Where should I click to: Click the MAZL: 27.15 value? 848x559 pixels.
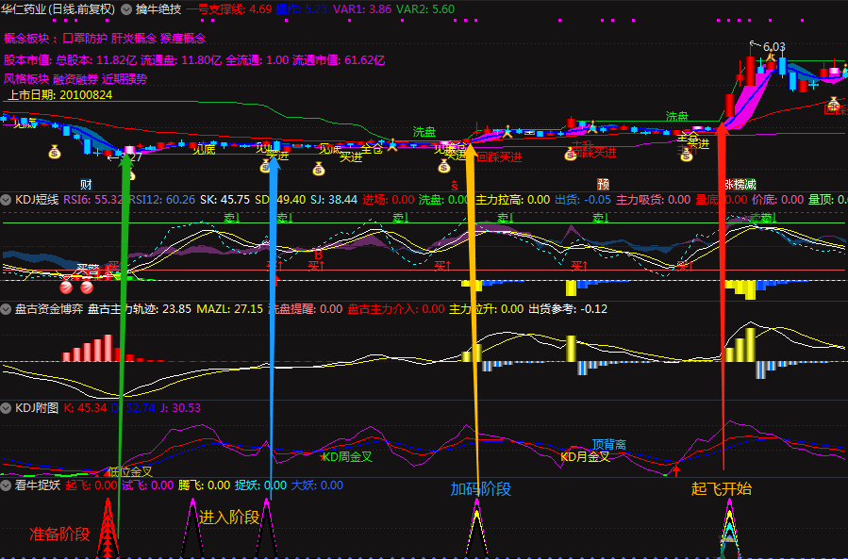[x=229, y=309]
